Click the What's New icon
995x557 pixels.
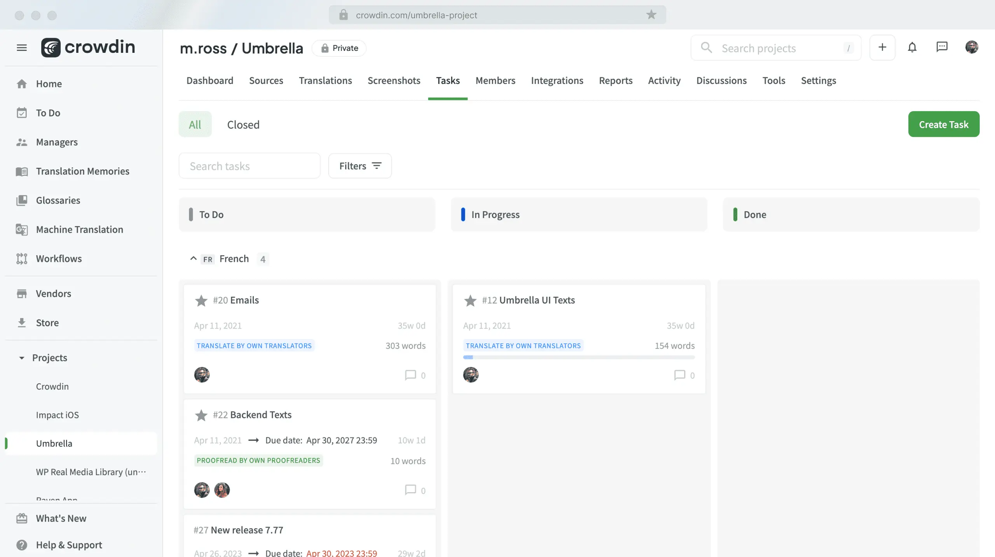(x=21, y=517)
